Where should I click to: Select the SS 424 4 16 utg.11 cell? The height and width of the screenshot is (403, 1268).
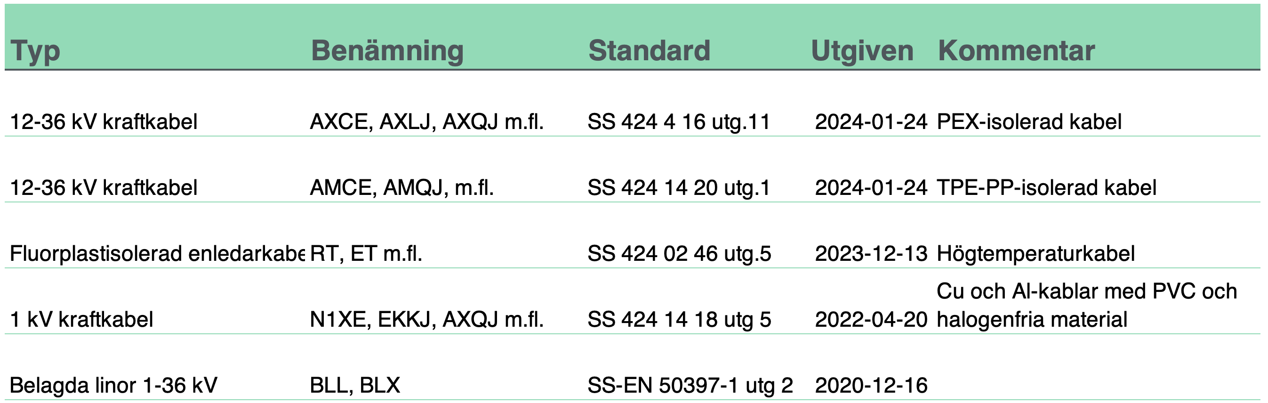678,121
